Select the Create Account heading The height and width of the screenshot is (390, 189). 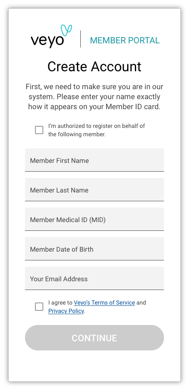94,67
